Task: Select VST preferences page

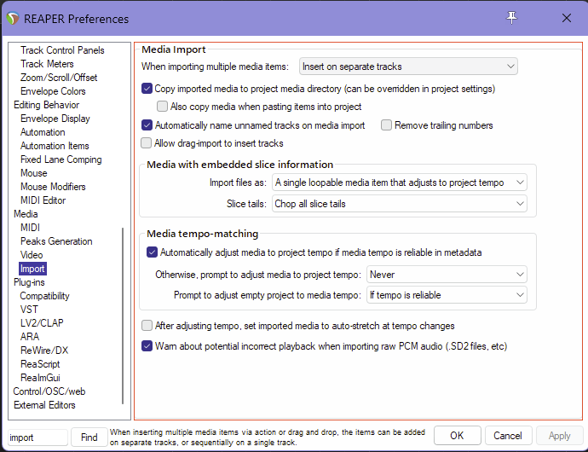Action: 29,310
